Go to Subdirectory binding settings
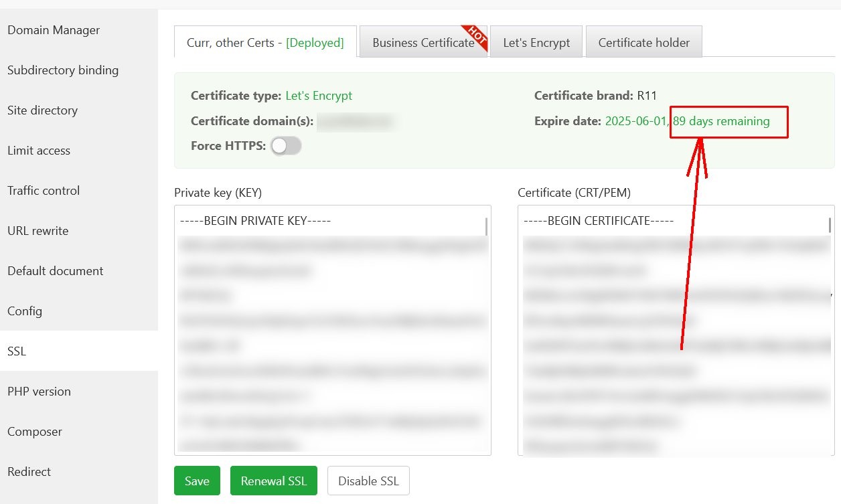This screenshot has height=504, width=841. coord(63,70)
